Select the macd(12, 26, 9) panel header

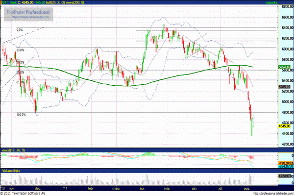[x=13, y=148]
